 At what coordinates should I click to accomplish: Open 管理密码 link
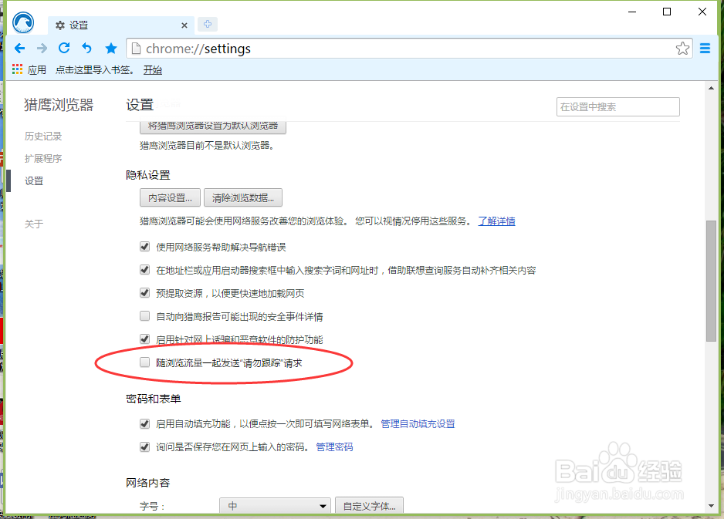pyautogui.click(x=334, y=447)
